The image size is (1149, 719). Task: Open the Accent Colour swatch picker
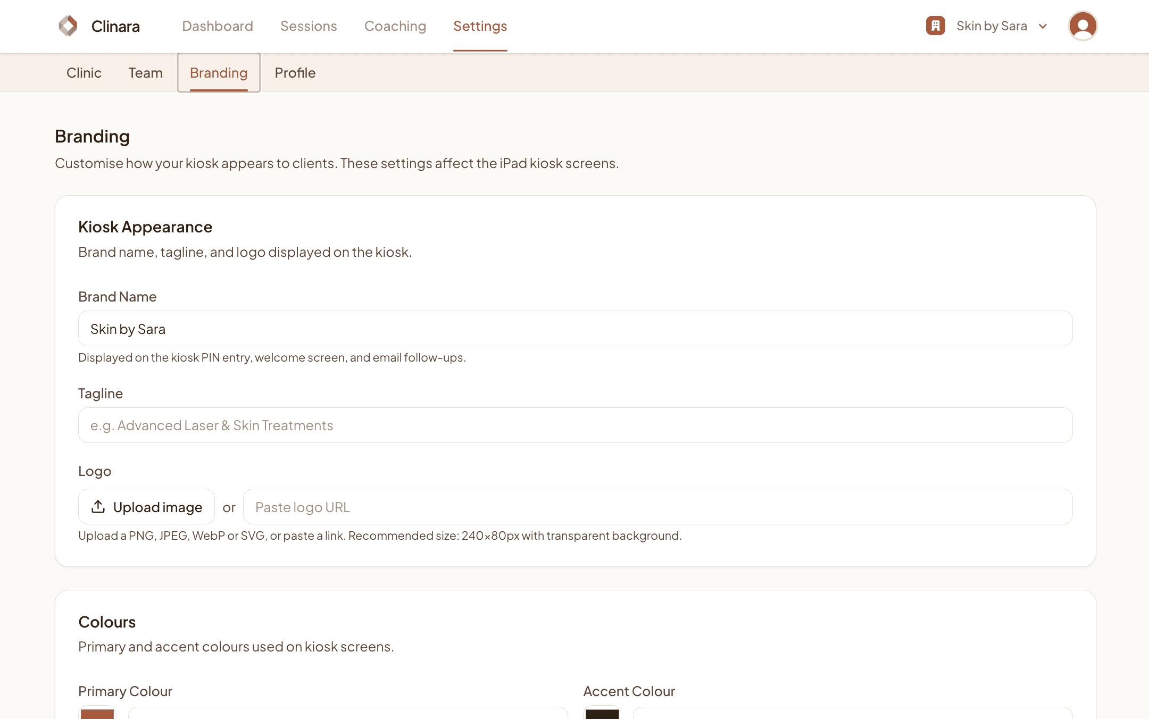[x=602, y=713]
